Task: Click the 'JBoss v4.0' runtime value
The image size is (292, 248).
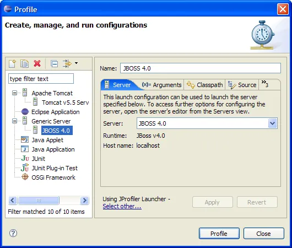Action: pos(150,136)
